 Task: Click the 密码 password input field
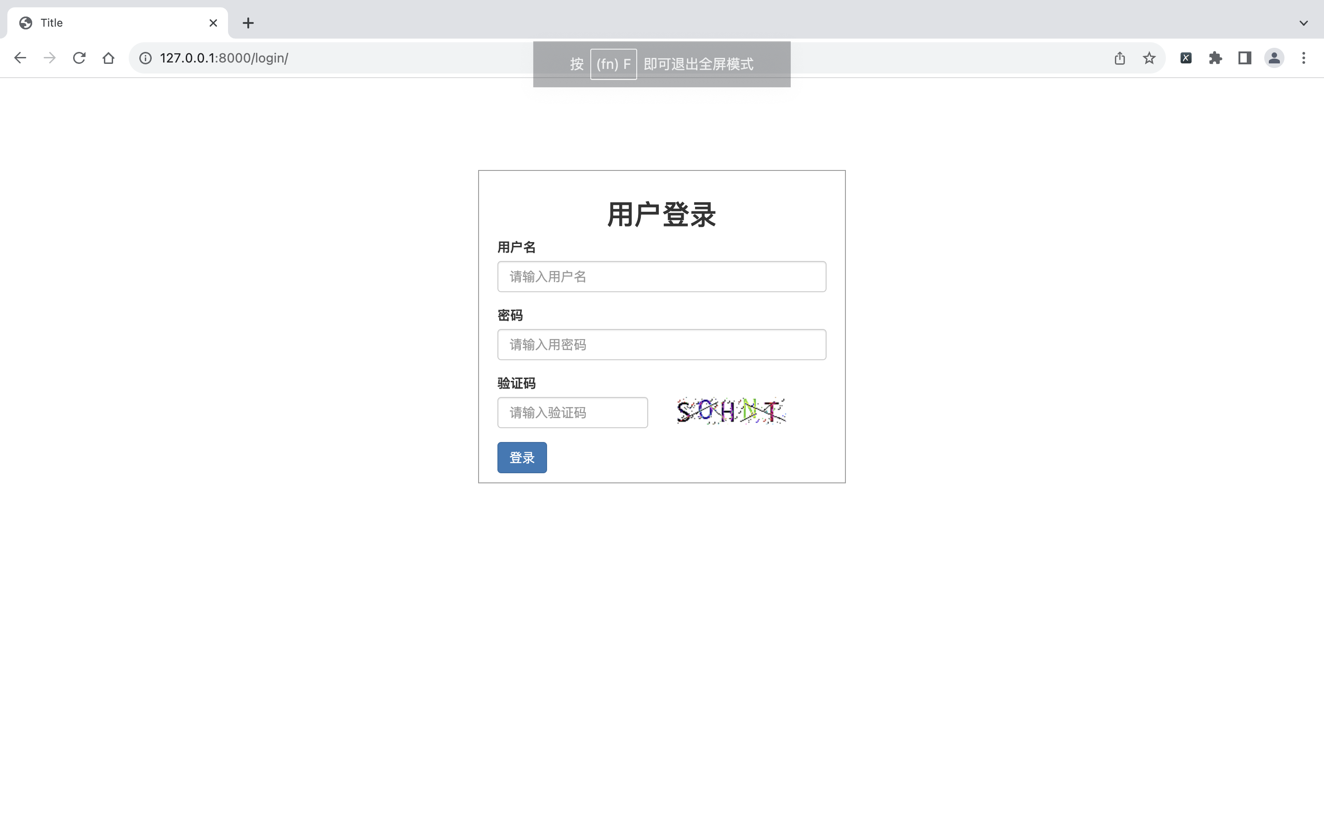click(662, 345)
